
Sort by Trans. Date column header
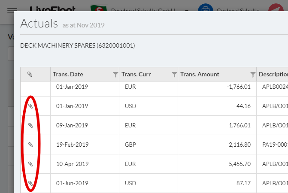[68, 74]
